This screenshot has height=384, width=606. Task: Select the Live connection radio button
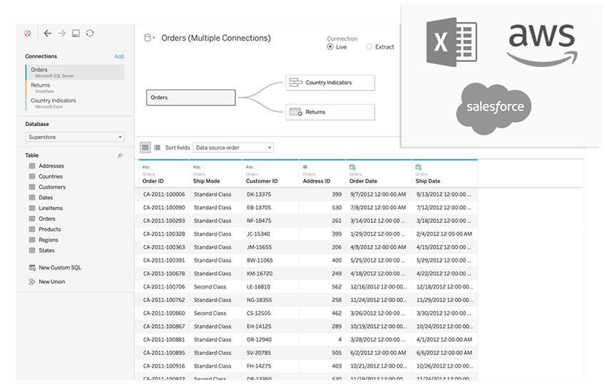(x=330, y=47)
